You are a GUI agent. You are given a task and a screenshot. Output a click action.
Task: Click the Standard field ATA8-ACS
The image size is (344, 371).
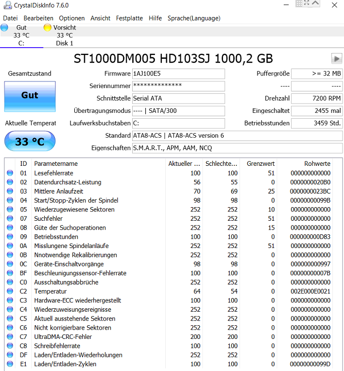(237, 136)
